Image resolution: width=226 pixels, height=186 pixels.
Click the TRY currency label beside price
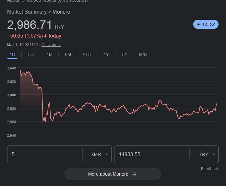point(59,27)
